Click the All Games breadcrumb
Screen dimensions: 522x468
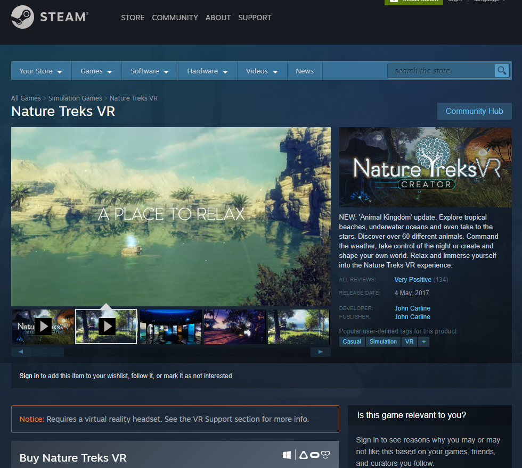[x=26, y=98]
